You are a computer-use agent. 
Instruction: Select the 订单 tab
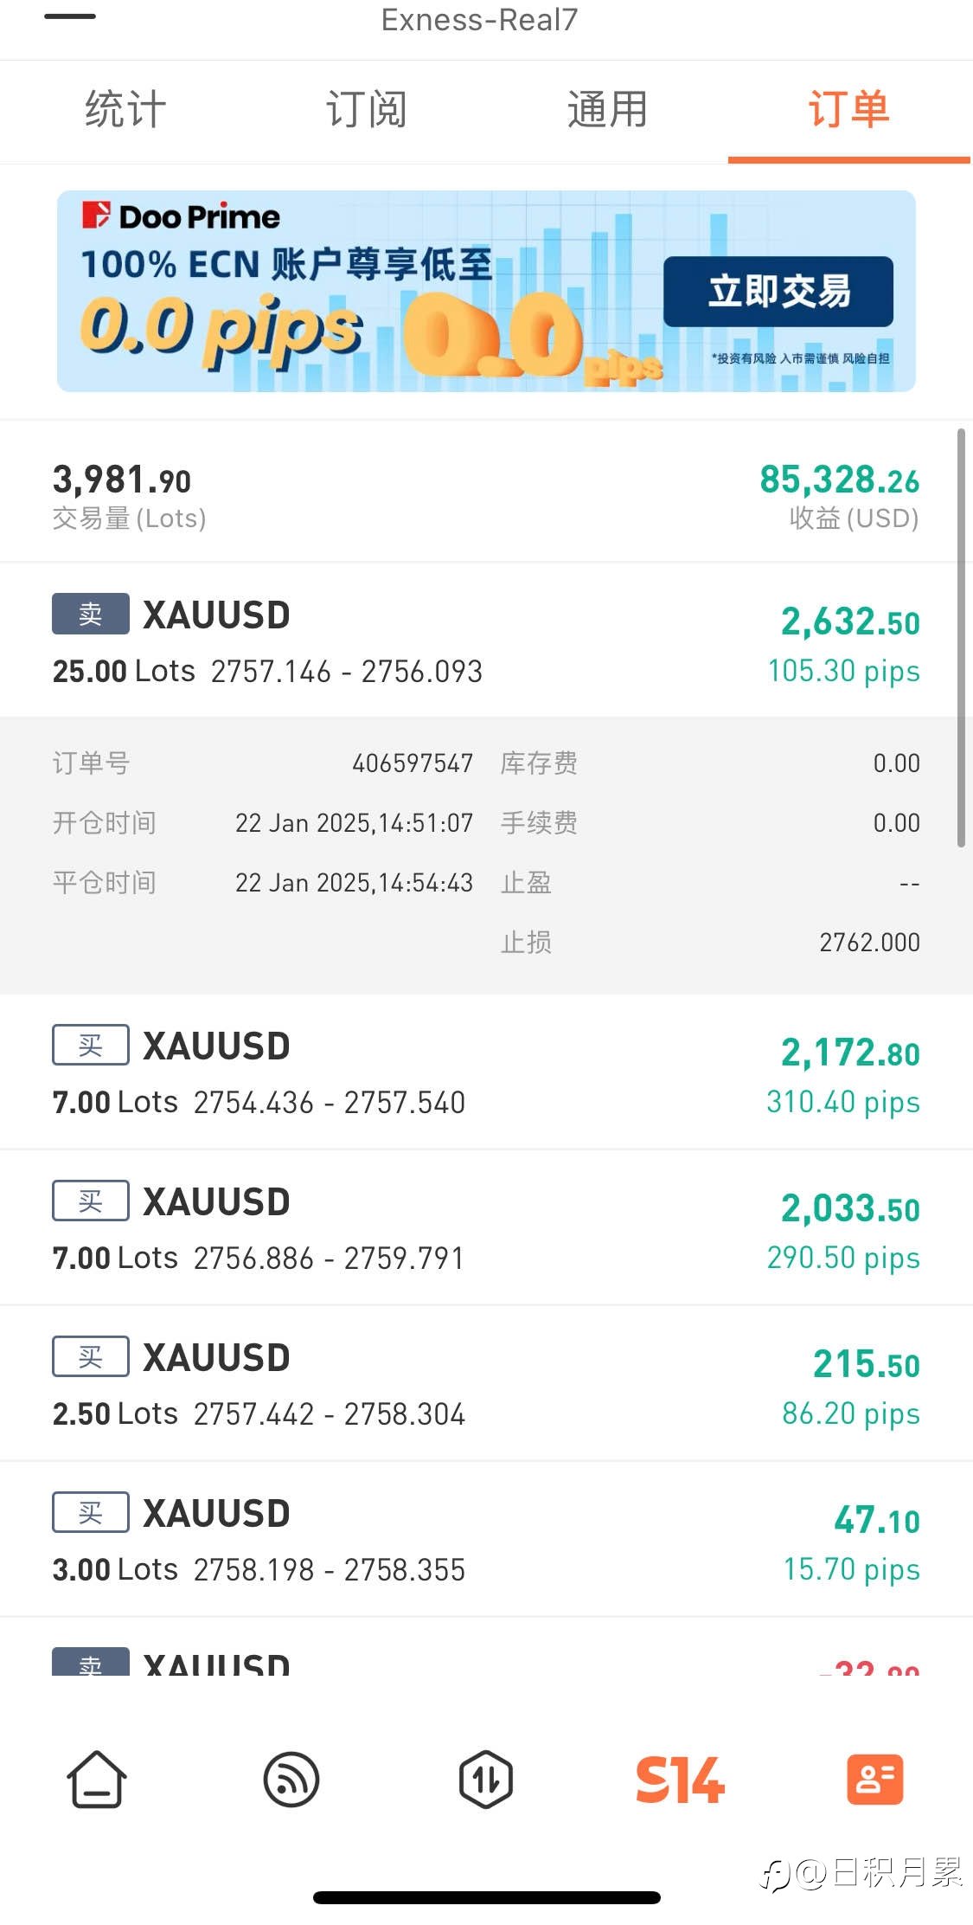click(x=848, y=110)
